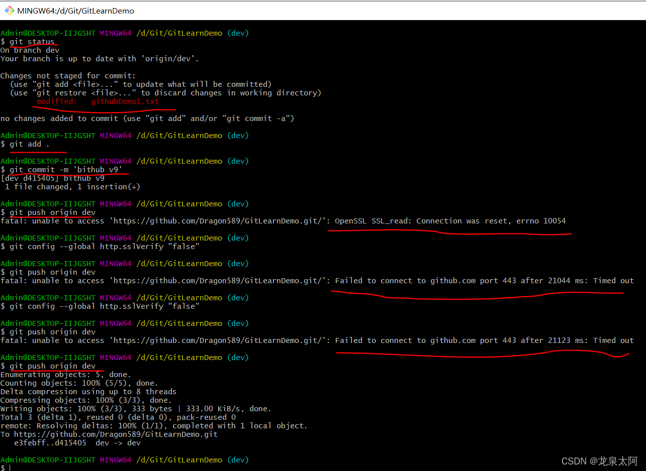Click the git commit -m 'bithub v9' command
The image size is (646, 471).
click(61, 170)
